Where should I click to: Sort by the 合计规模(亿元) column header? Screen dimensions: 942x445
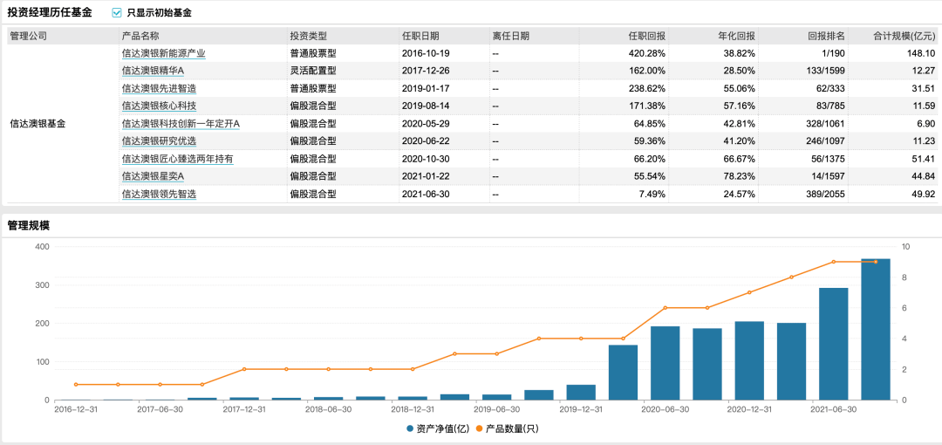point(904,36)
